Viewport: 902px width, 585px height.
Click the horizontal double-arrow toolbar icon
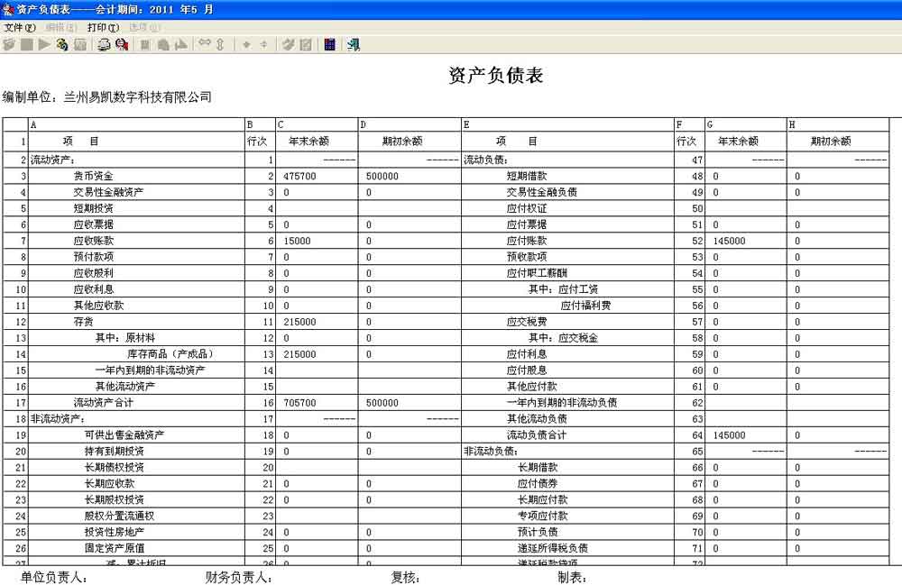[204, 45]
